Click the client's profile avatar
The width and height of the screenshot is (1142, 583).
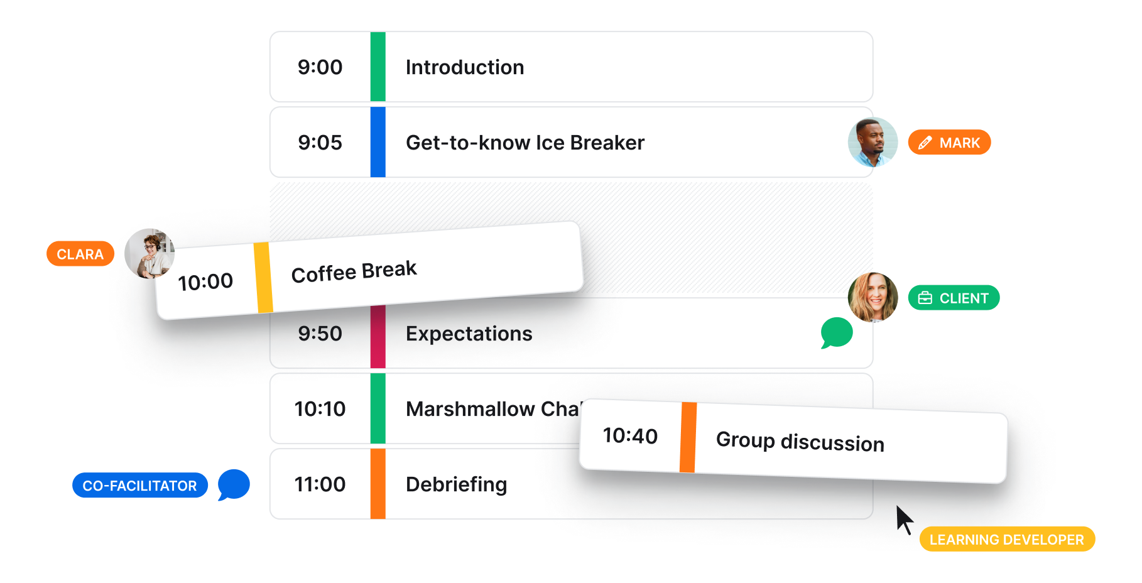(873, 297)
